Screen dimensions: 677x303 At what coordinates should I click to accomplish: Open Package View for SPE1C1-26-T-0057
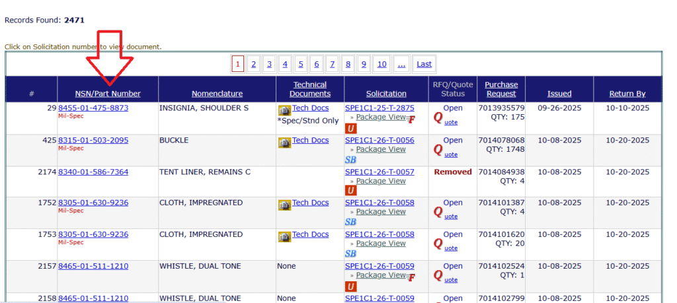381,181
